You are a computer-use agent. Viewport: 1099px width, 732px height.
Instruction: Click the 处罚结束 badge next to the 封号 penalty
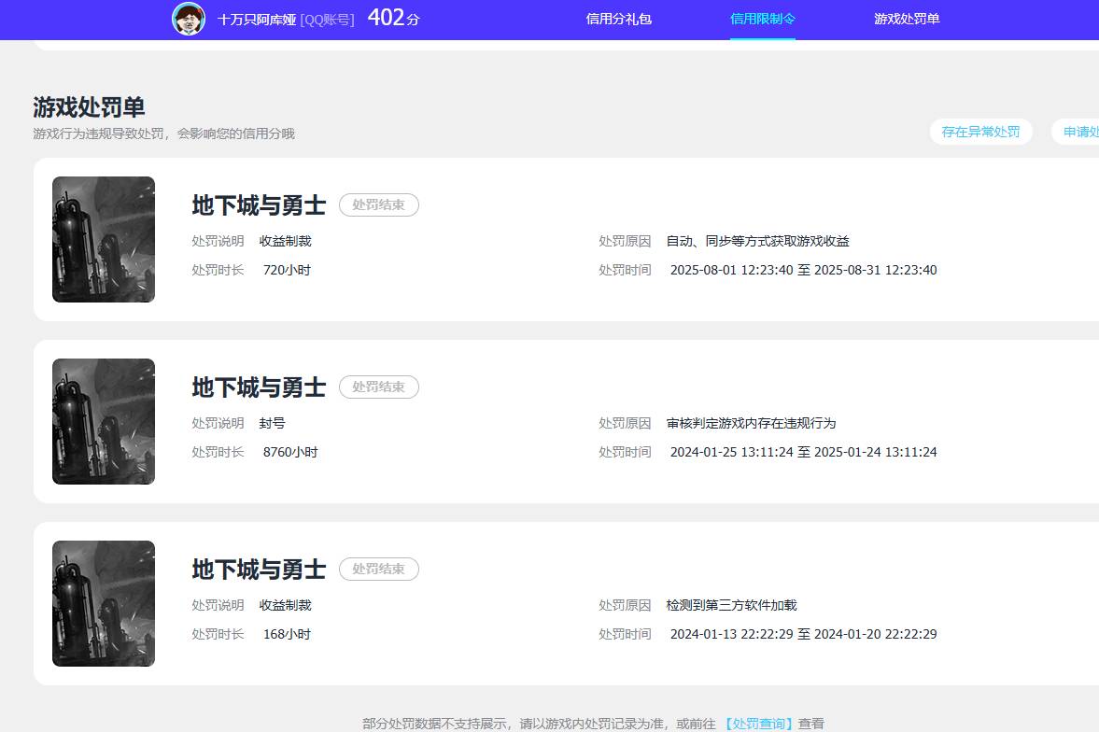click(x=378, y=387)
